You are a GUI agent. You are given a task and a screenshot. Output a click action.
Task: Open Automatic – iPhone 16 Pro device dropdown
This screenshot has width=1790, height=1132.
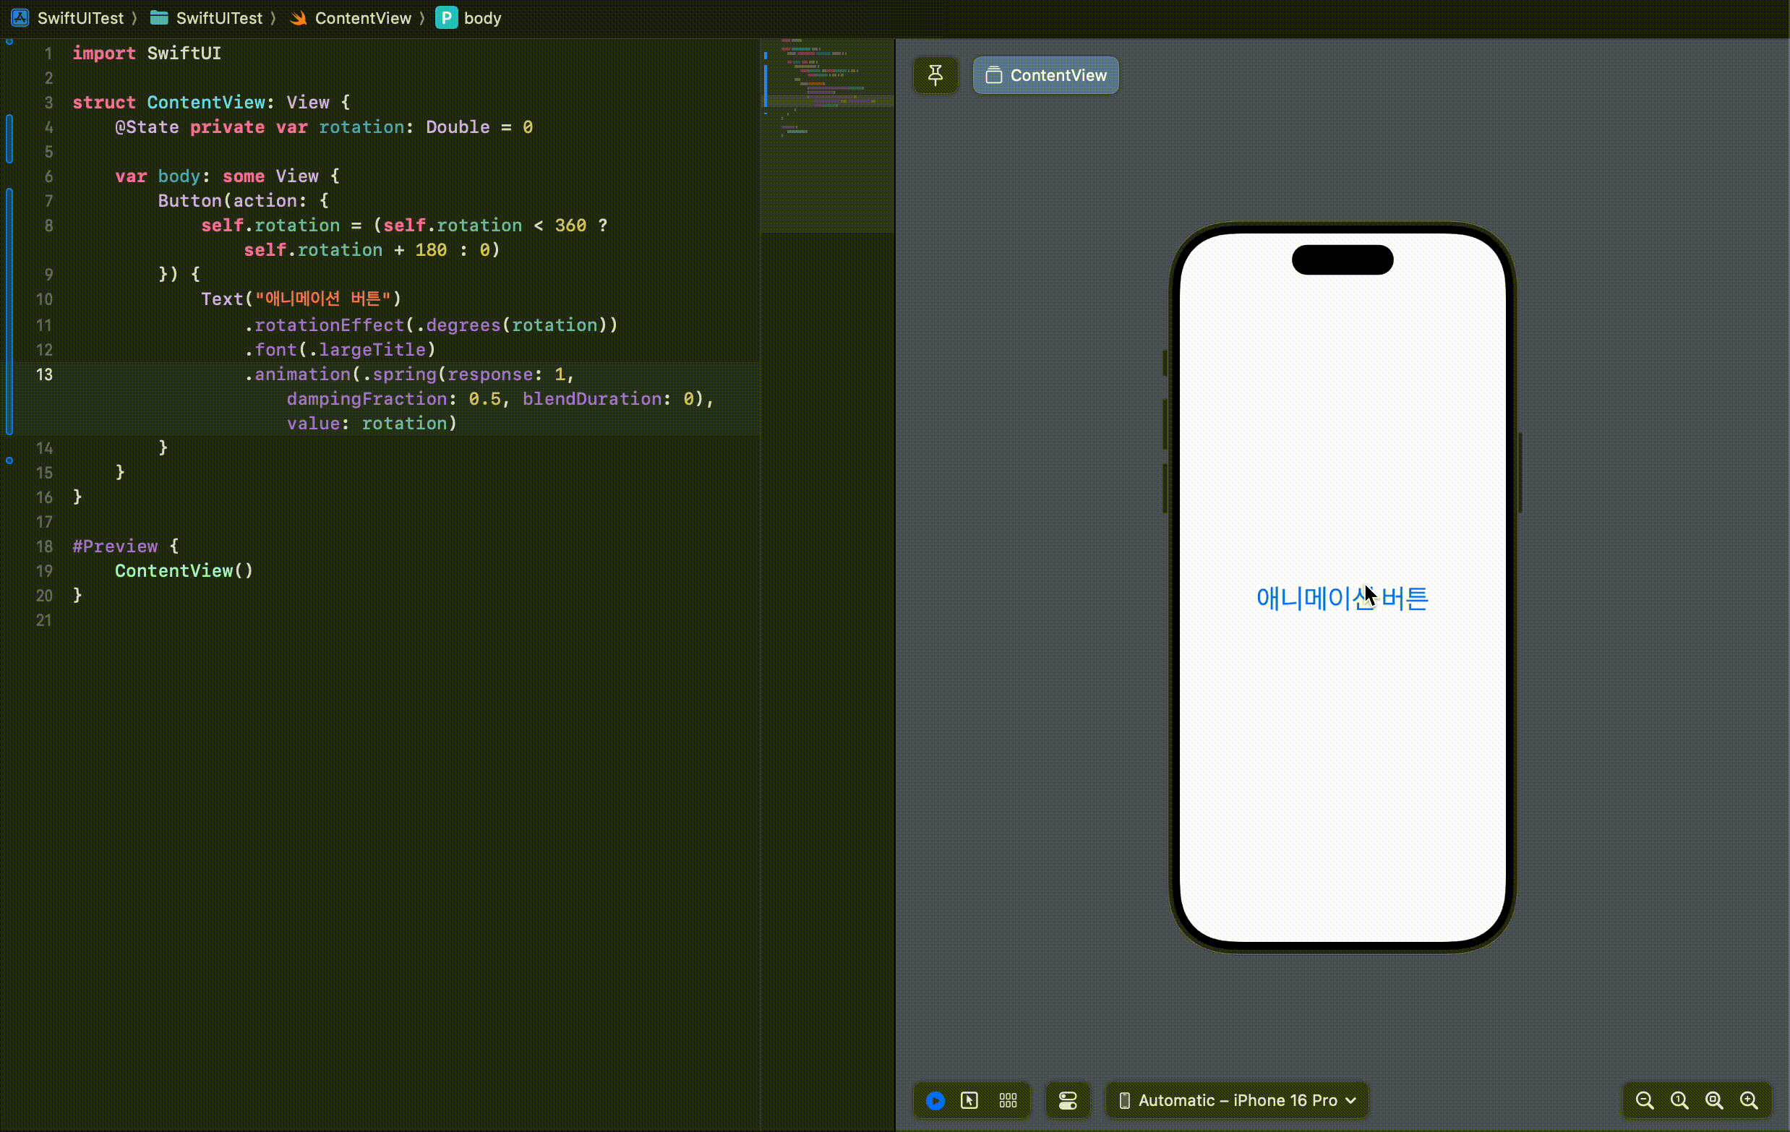click(1238, 1101)
